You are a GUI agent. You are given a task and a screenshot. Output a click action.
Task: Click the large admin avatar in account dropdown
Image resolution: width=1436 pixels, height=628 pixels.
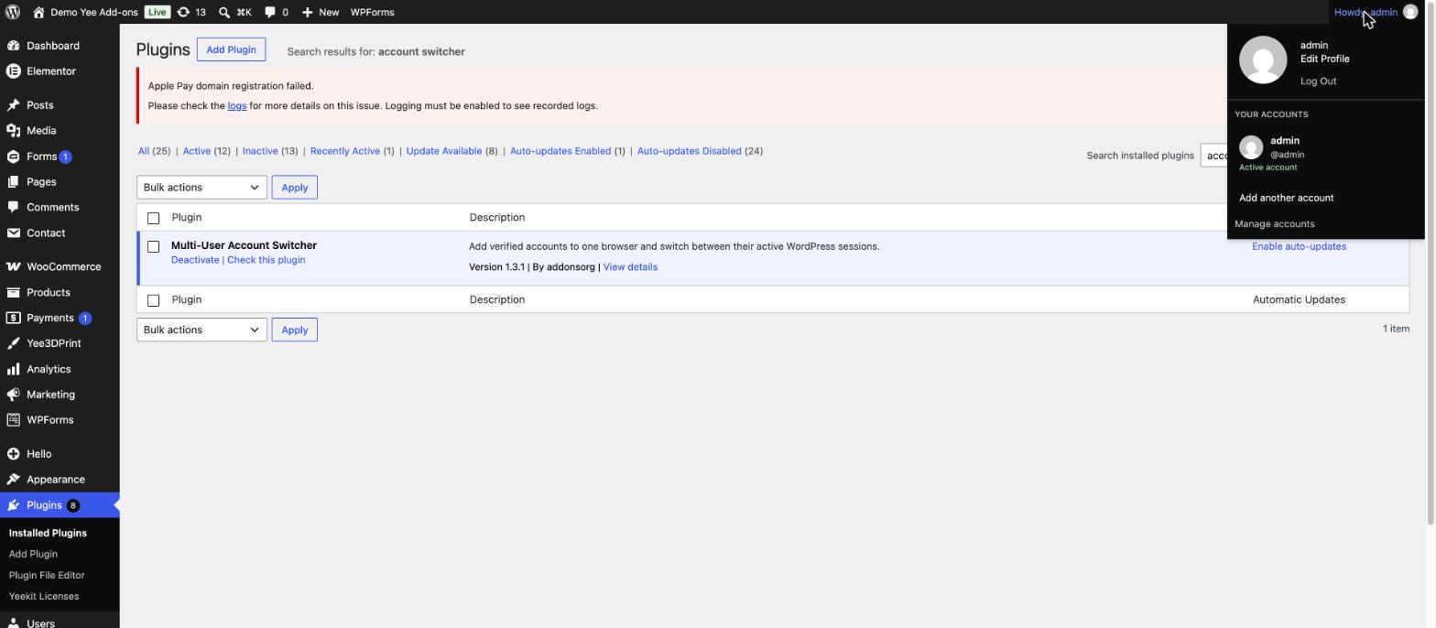(x=1263, y=60)
